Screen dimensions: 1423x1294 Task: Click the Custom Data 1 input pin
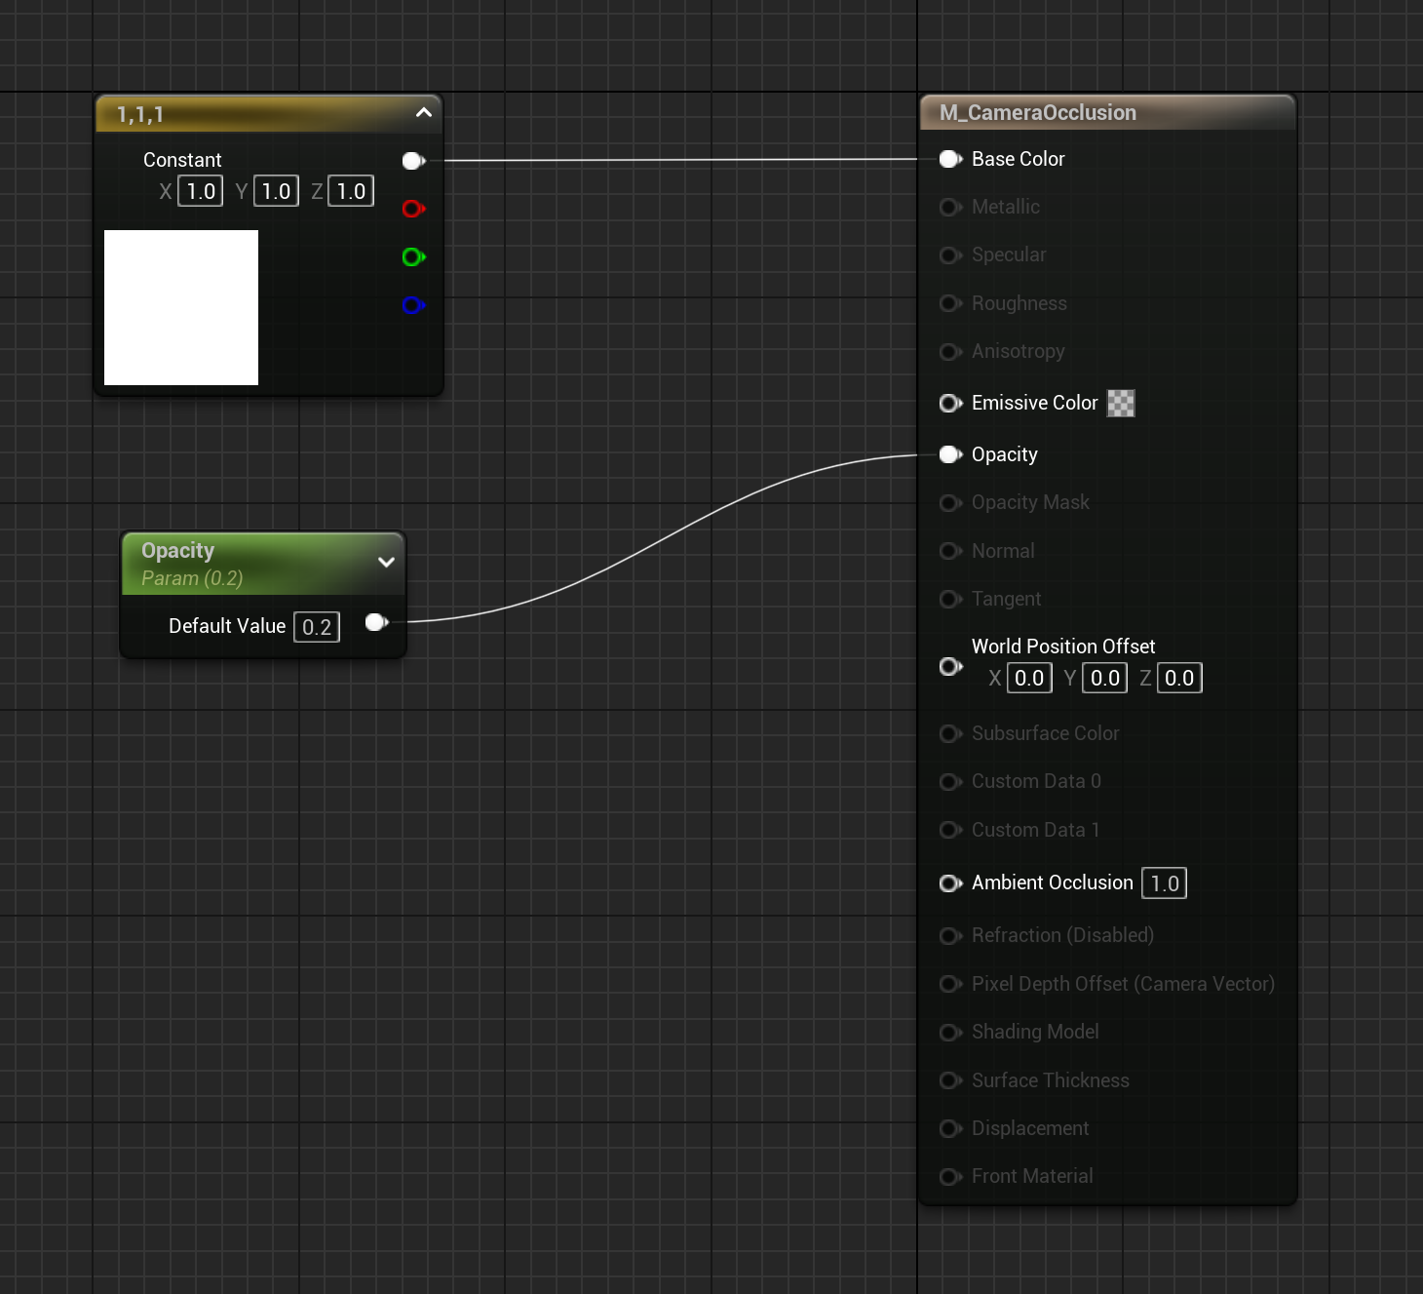(x=951, y=830)
